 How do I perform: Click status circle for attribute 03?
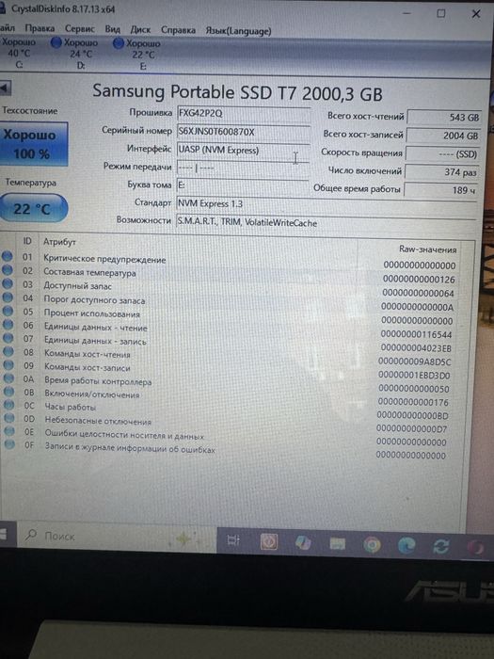(8, 284)
